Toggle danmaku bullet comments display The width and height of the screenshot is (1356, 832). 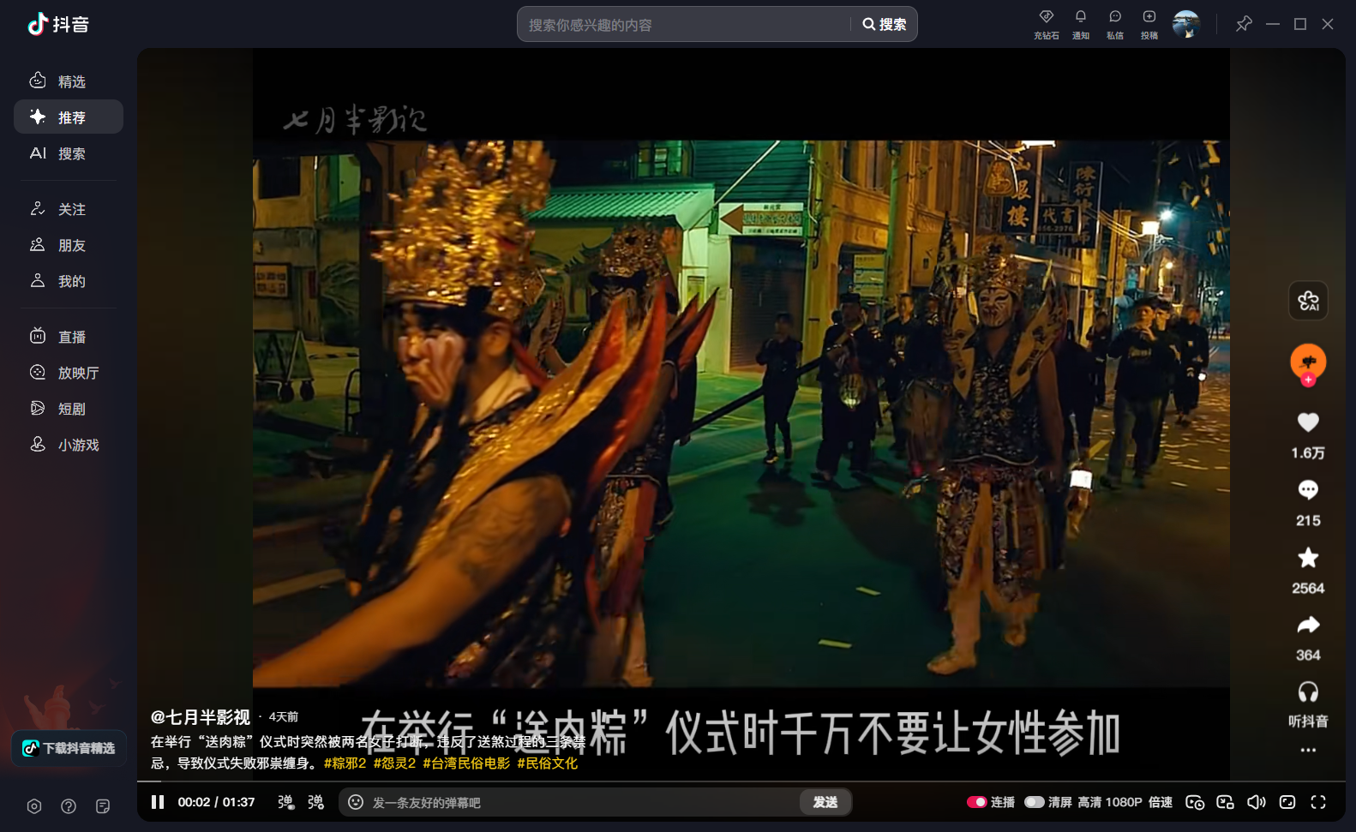pyautogui.click(x=285, y=802)
